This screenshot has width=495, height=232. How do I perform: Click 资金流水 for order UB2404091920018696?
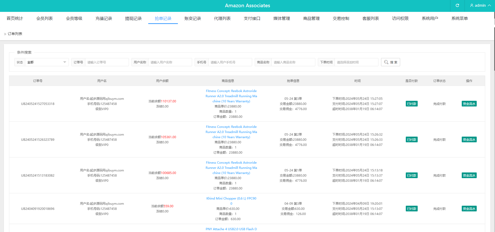coord(469,209)
